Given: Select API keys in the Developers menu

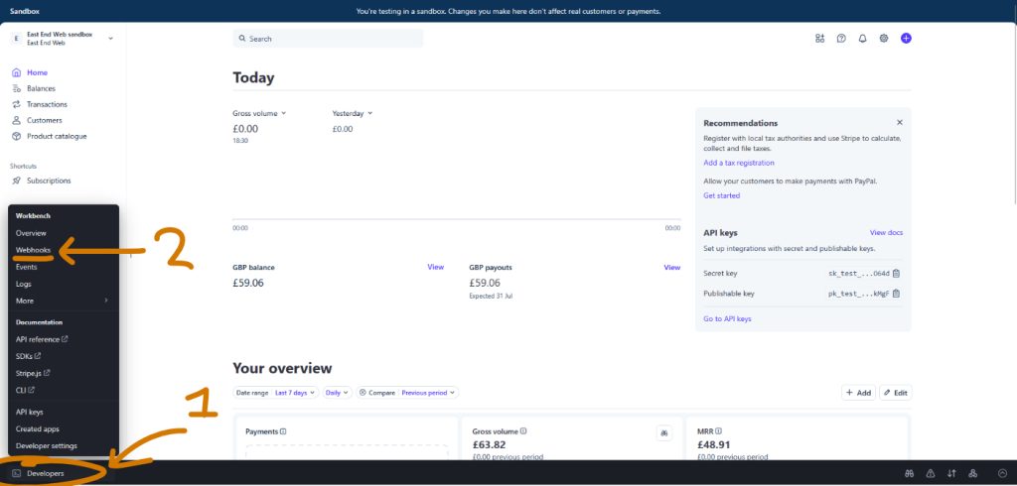Looking at the screenshot, I should [29, 413].
